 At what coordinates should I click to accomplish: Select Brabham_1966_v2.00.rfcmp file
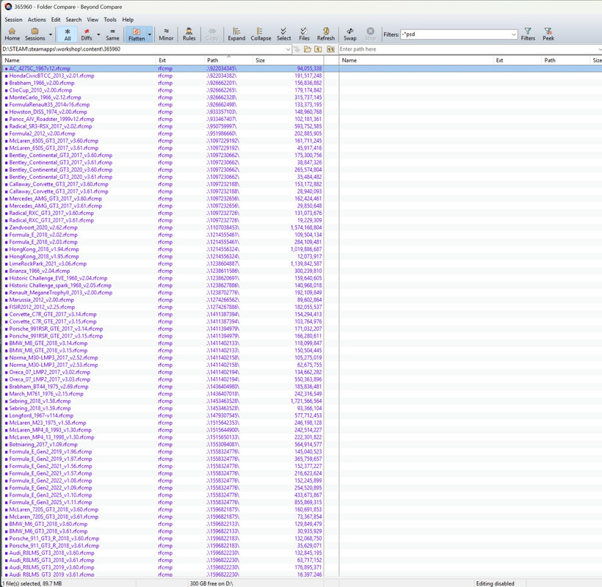click(42, 83)
